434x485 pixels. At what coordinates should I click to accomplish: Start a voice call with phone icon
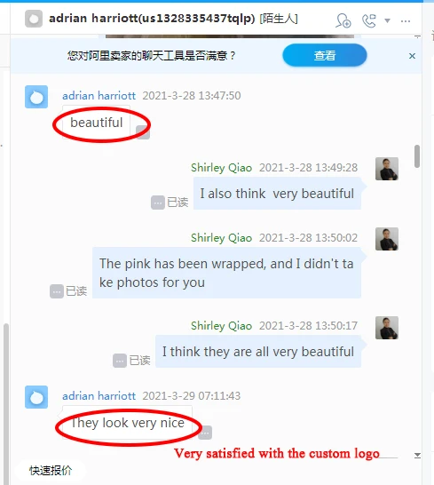click(x=369, y=20)
